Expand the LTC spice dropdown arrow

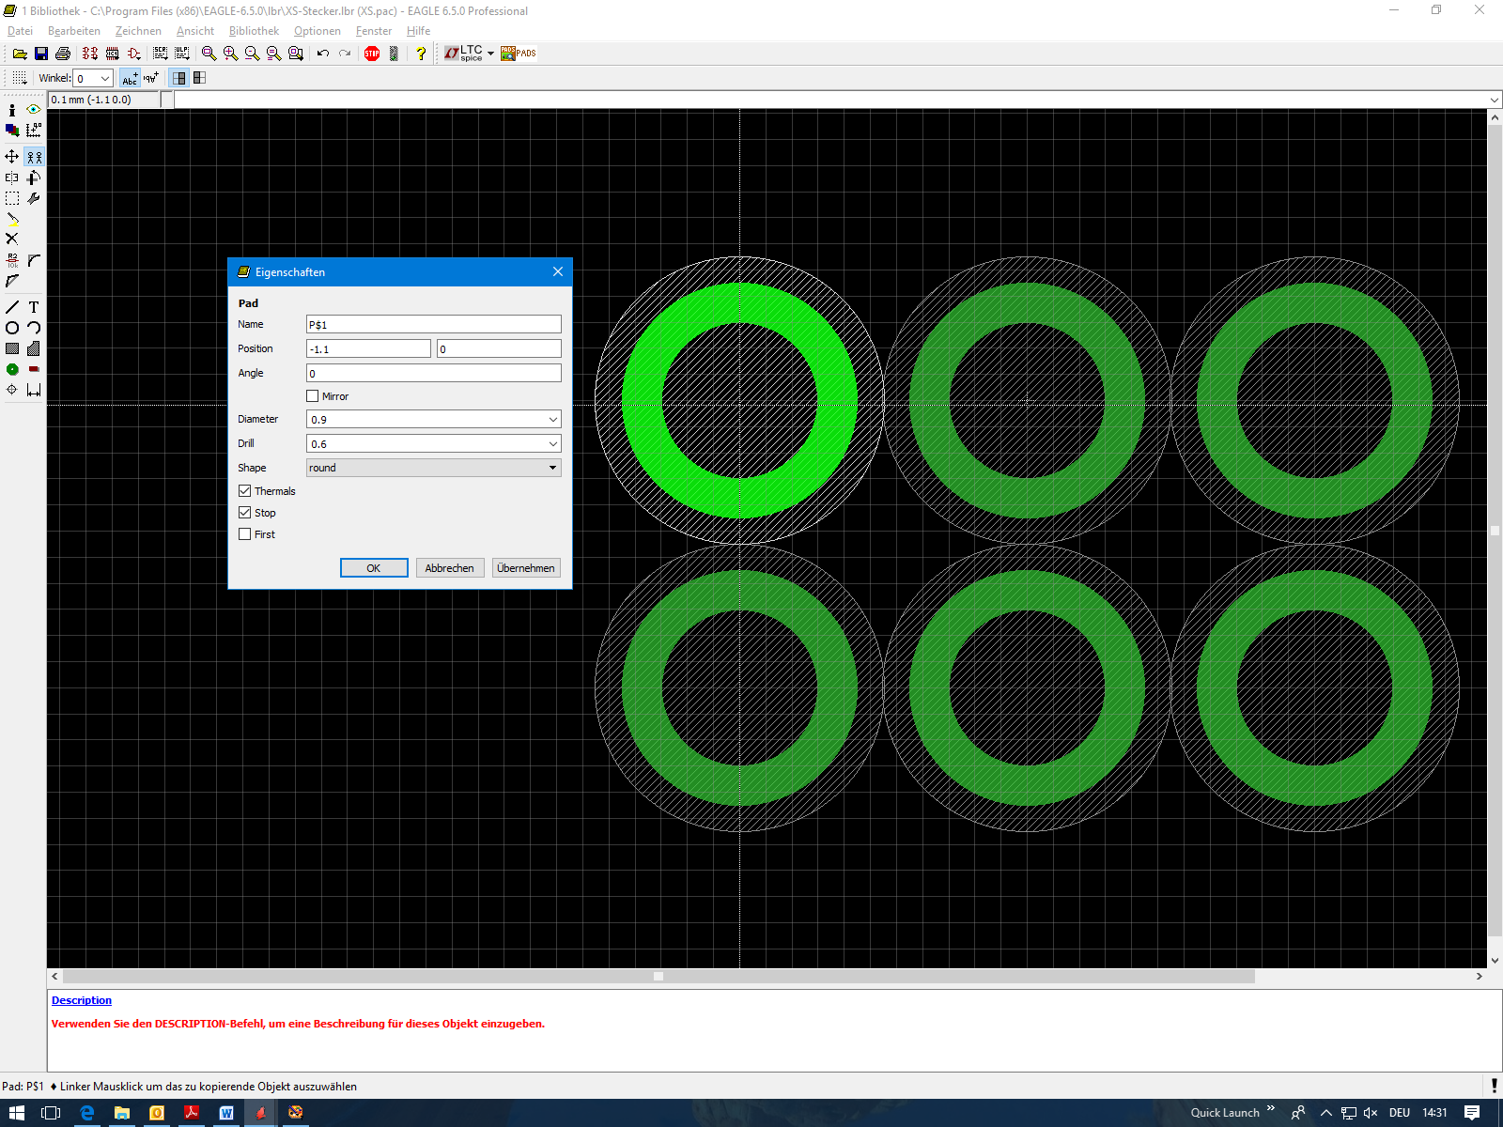pyautogui.click(x=490, y=54)
